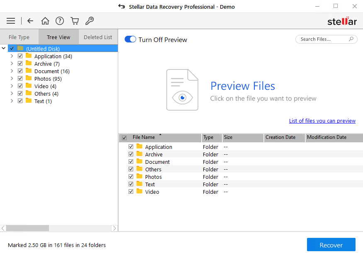The height and width of the screenshot is (257, 363).
Task: Sort by the Size column header
Action: [243, 137]
